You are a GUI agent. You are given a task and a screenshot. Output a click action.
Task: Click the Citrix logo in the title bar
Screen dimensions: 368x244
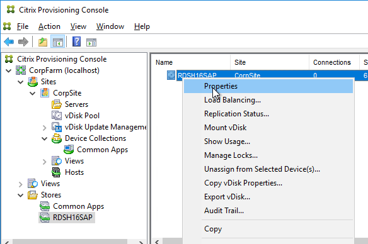pyautogui.click(x=11, y=9)
